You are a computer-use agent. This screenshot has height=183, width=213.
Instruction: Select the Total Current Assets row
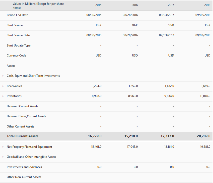coord(23,136)
